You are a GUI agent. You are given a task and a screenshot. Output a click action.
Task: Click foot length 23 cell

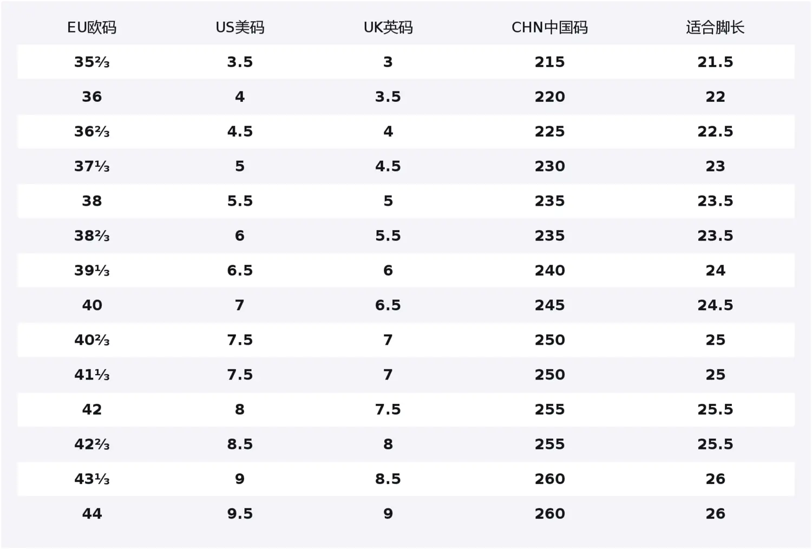715,166
